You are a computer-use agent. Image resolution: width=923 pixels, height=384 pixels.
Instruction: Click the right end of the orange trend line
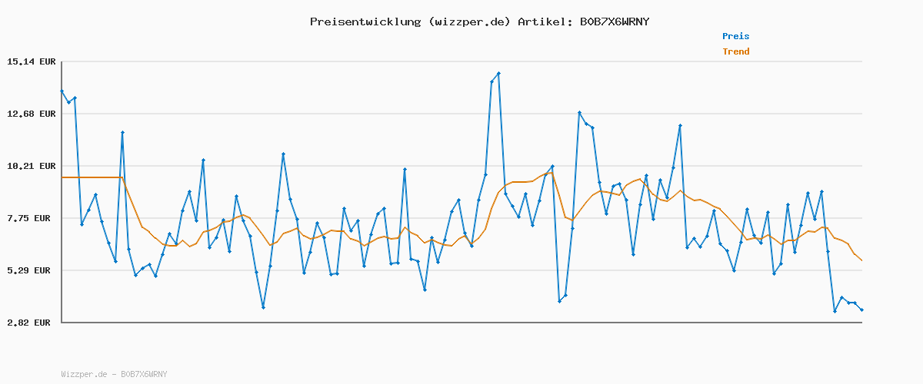861,261
